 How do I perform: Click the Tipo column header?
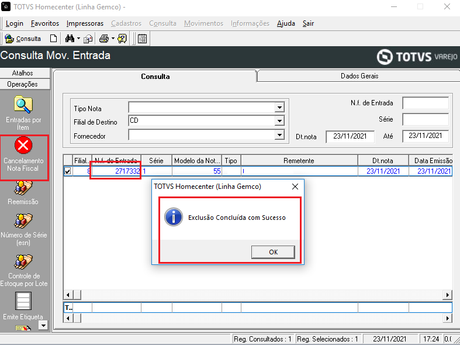click(231, 160)
